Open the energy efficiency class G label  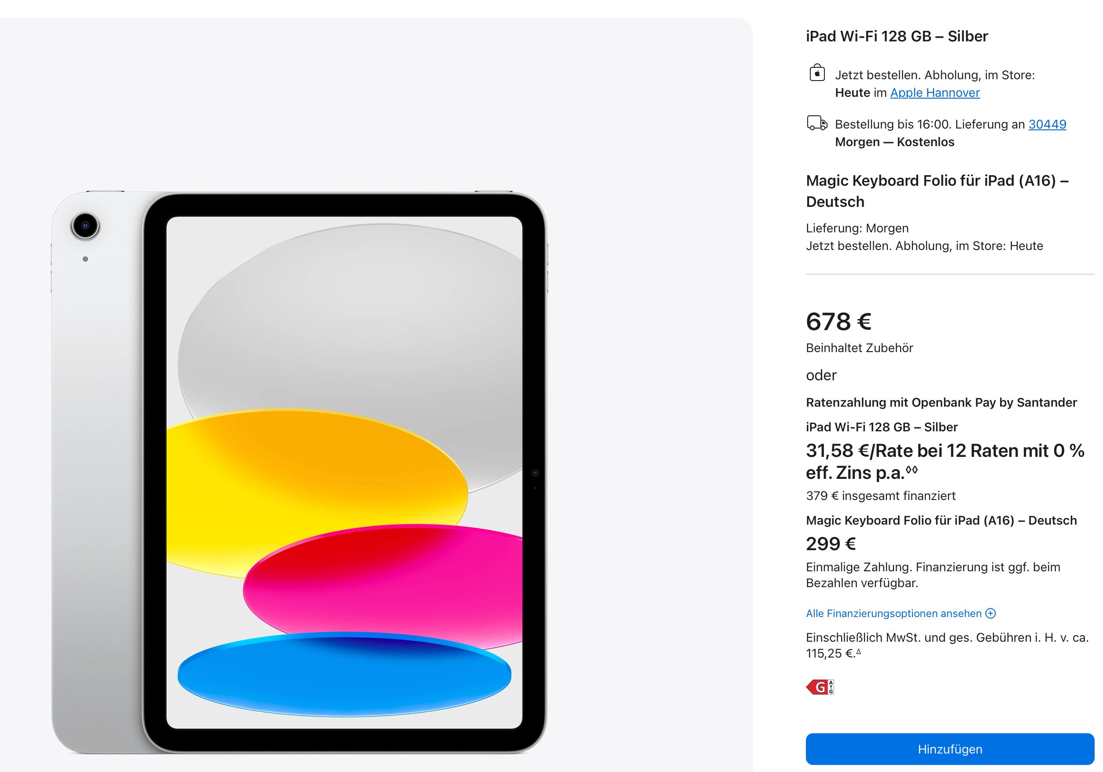820,687
